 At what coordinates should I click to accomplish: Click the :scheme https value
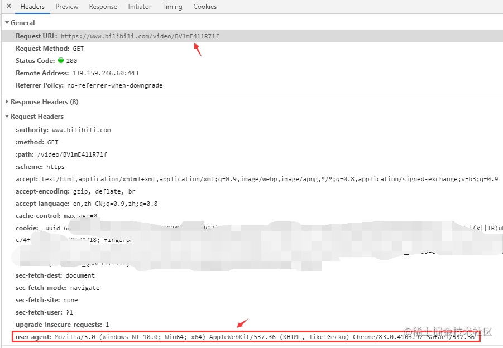(x=55, y=167)
